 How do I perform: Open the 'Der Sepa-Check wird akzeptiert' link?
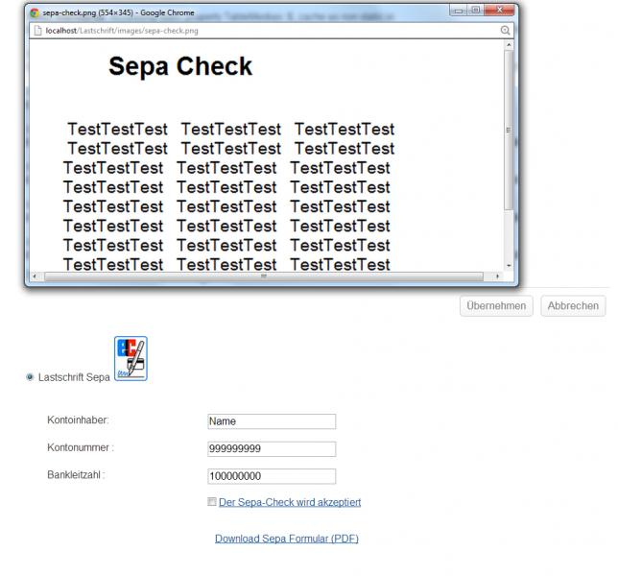click(x=290, y=502)
